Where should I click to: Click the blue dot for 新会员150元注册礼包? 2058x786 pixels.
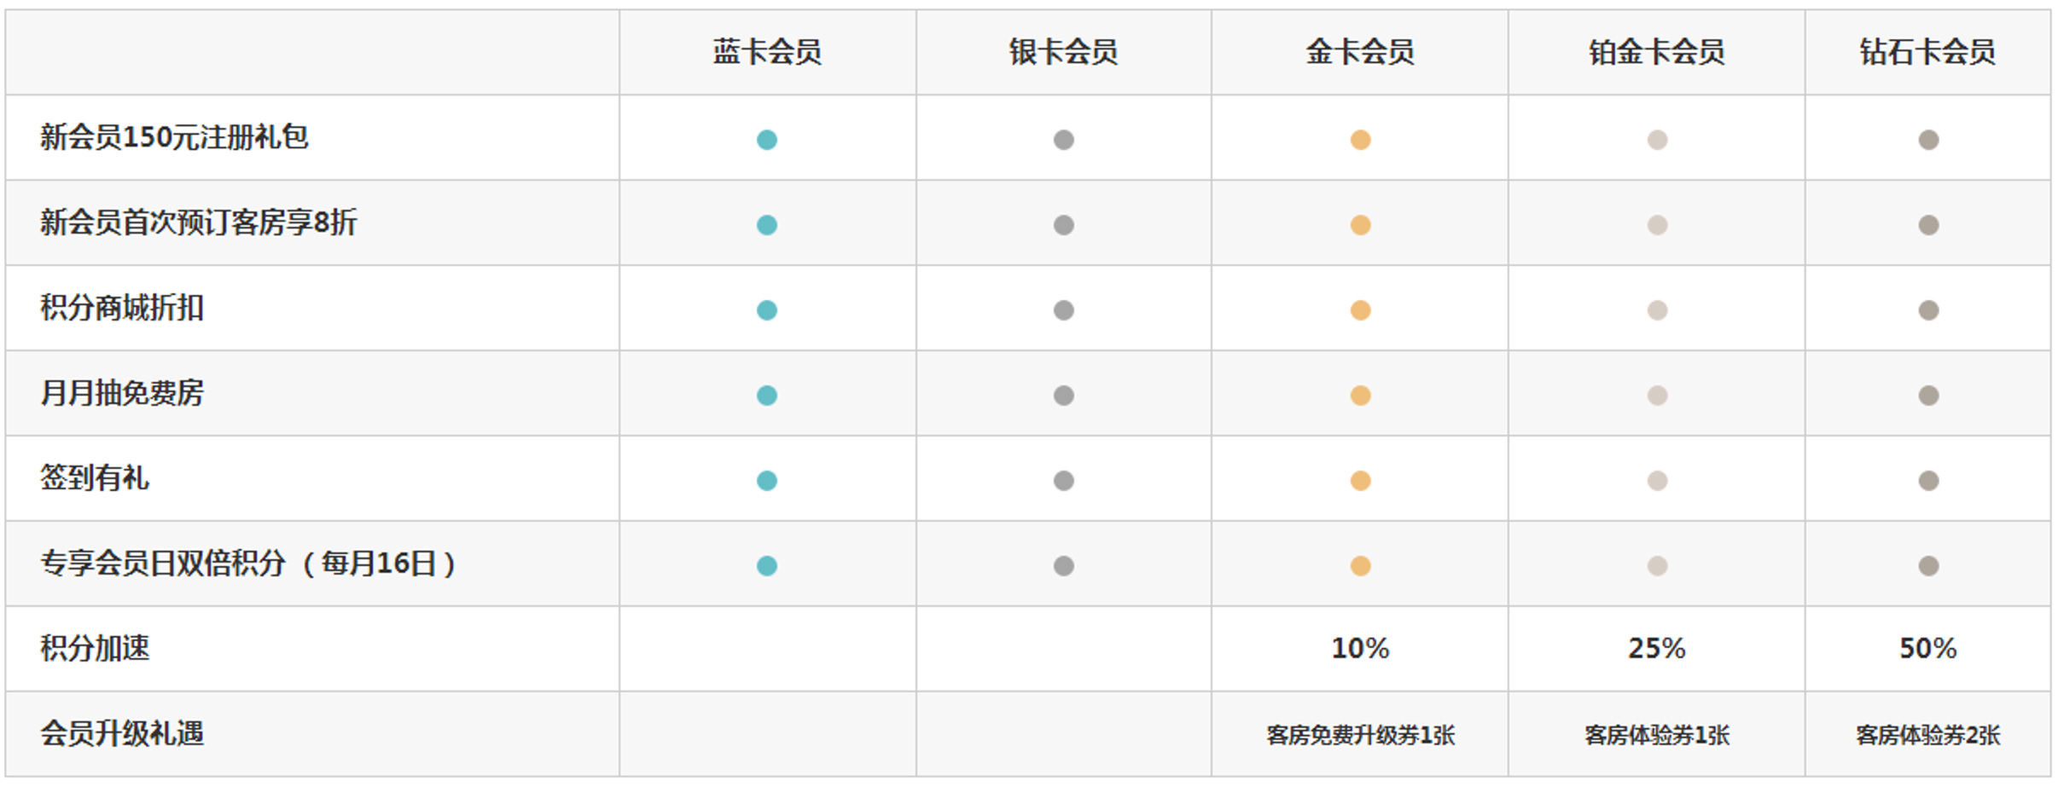click(x=766, y=140)
